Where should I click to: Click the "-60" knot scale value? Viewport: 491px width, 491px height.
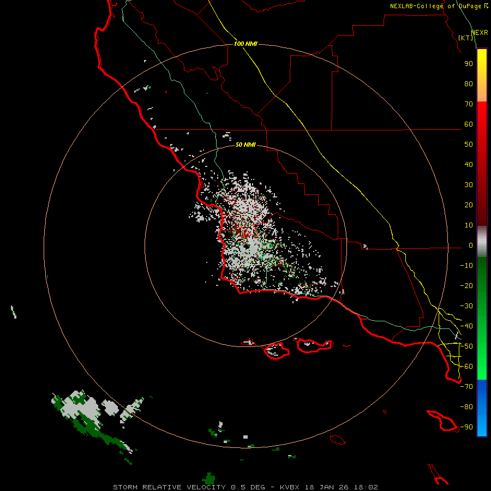click(466, 367)
